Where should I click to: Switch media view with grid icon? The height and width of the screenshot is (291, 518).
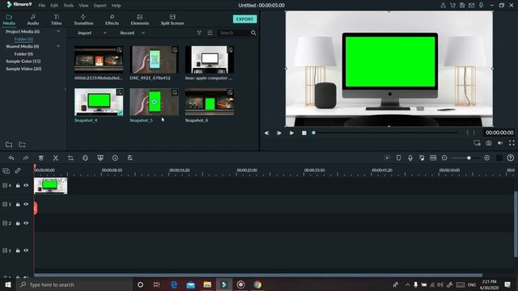click(x=210, y=32)
